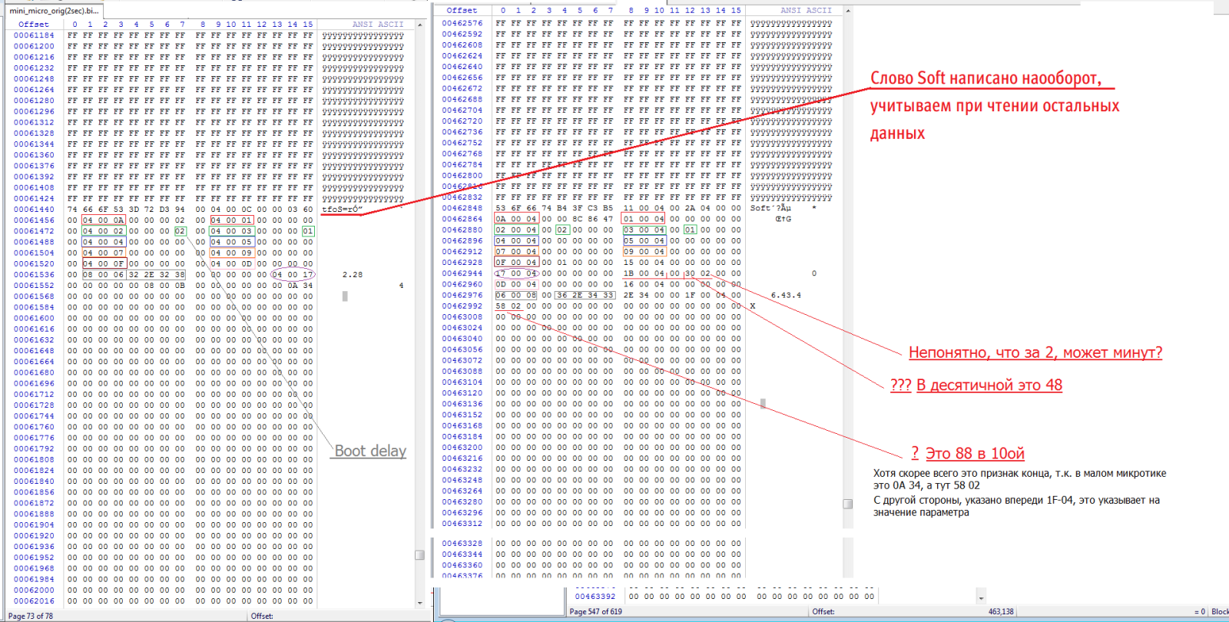
Task: Select offset row 00463392
Action: [595, 596]
